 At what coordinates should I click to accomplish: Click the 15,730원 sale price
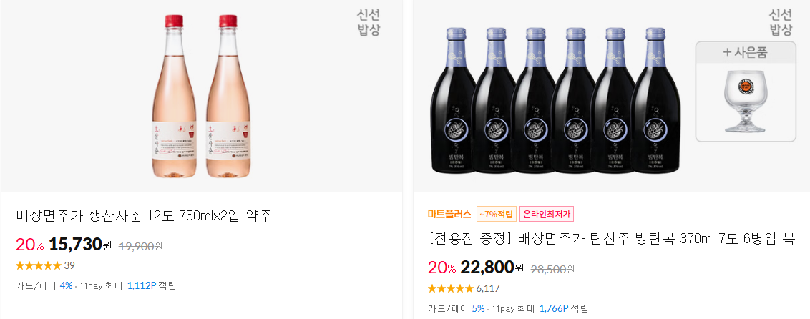[x=80, y=245]
